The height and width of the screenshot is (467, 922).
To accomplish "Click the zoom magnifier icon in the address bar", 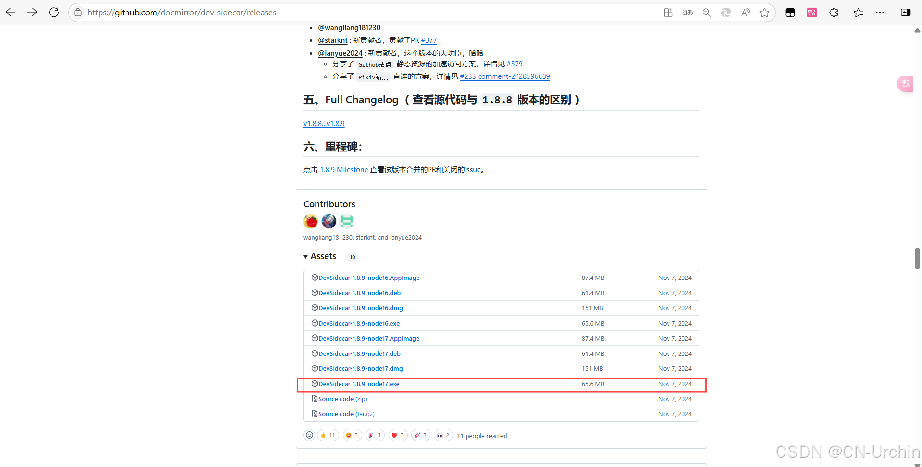I will pos(707,13).
